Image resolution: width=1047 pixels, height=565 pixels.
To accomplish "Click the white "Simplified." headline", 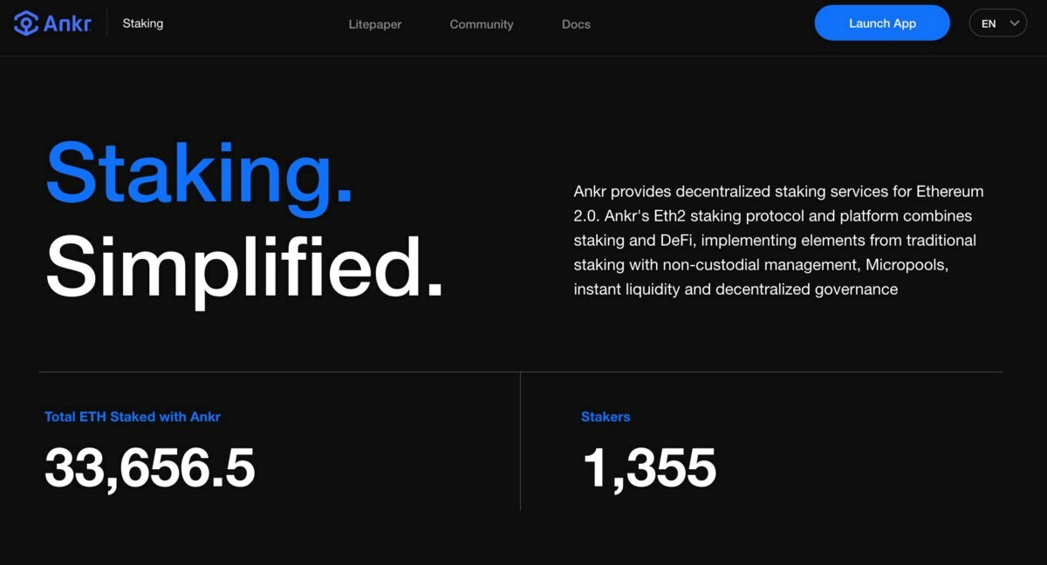I will click(244, 267).
